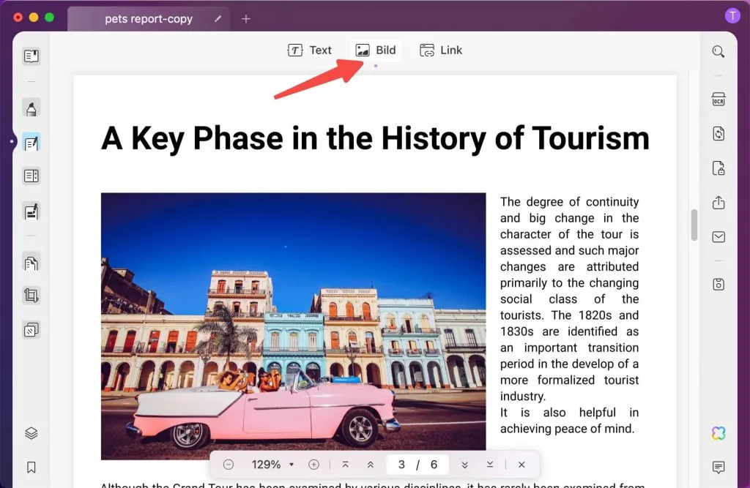Open the Prepare Form tool in sidebar
750x488 pixels.
pyautogui.click(x=31, y=176)
